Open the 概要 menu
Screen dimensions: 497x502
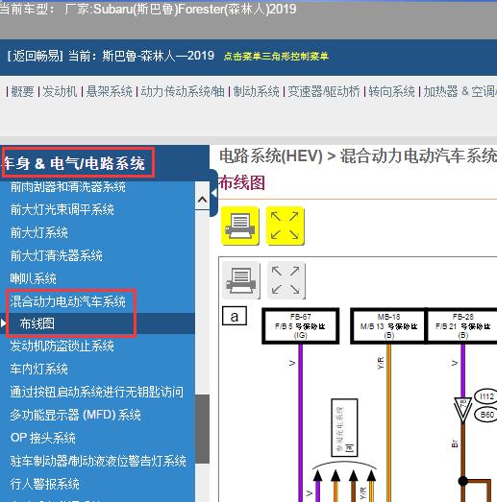click(x=22, y=91)
